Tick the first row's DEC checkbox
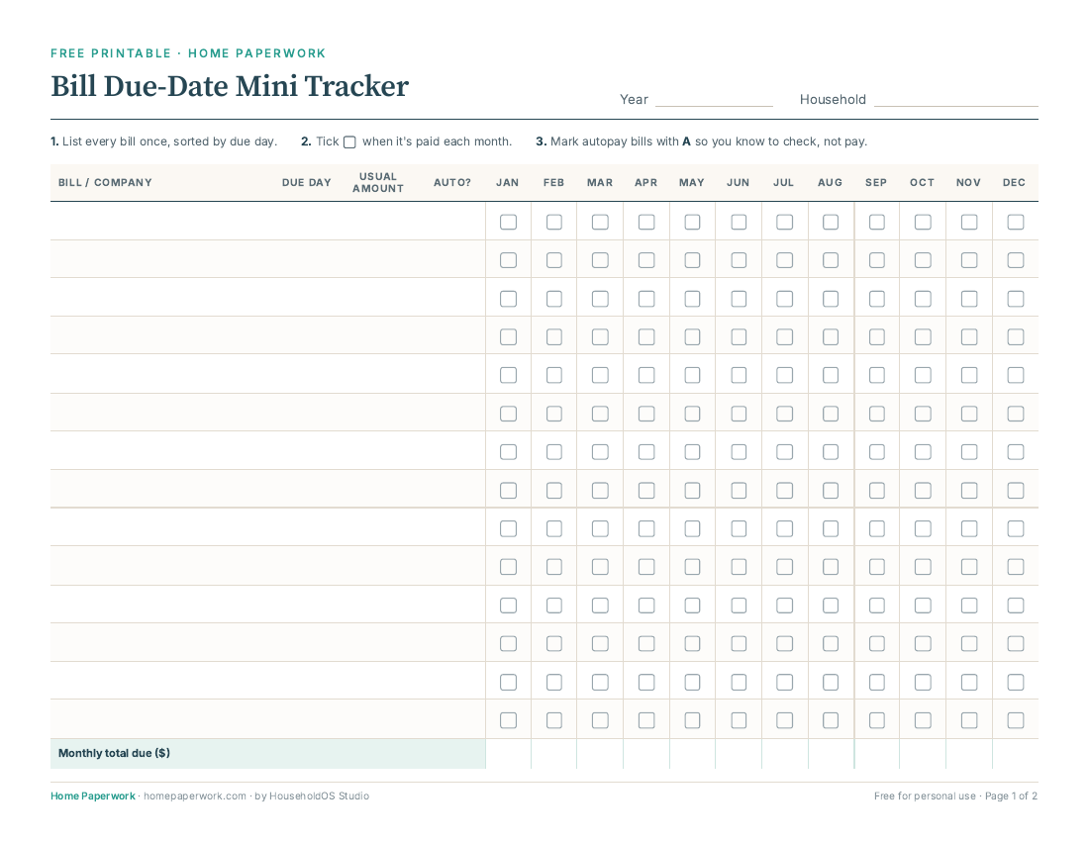 coord(1016,222)
